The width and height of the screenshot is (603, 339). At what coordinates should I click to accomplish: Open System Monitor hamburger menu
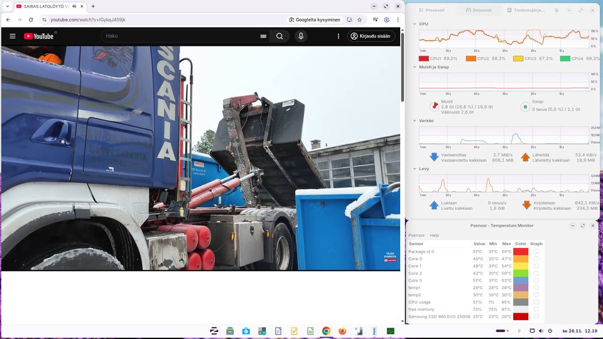tap(557, 11)
